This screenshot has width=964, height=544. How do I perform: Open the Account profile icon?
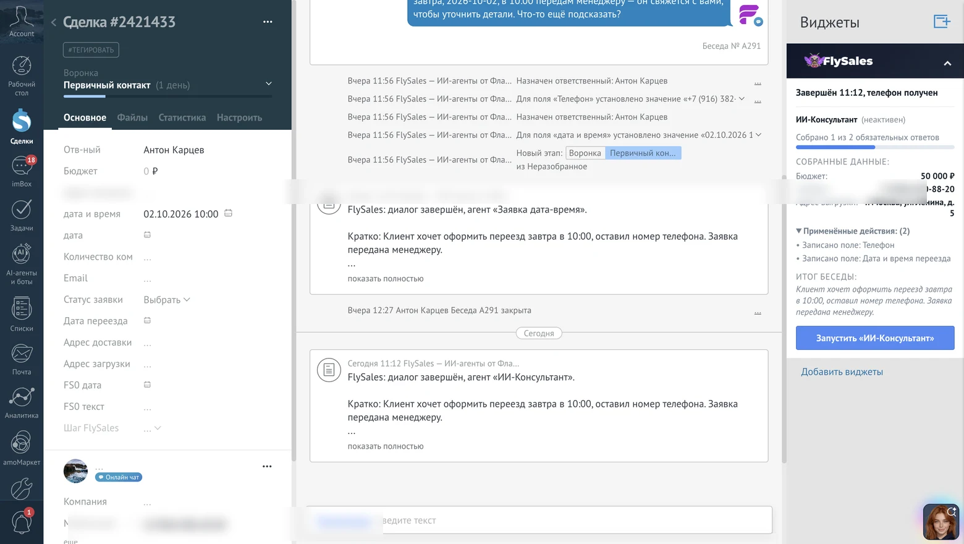tap(22, 21)
